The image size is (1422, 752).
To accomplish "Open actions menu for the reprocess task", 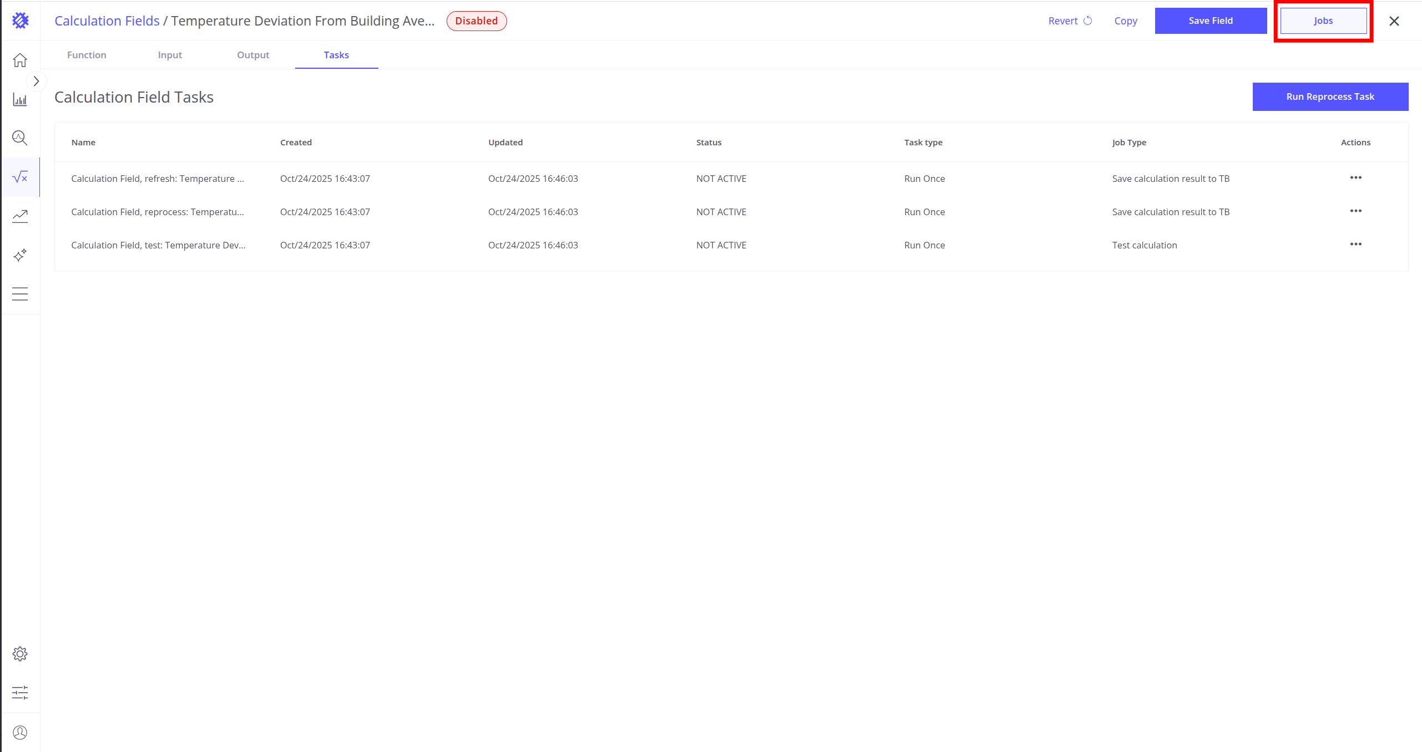I will tap(1355, 211).
